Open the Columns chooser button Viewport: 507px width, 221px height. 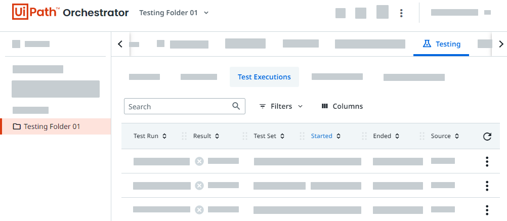coord(342,106)
